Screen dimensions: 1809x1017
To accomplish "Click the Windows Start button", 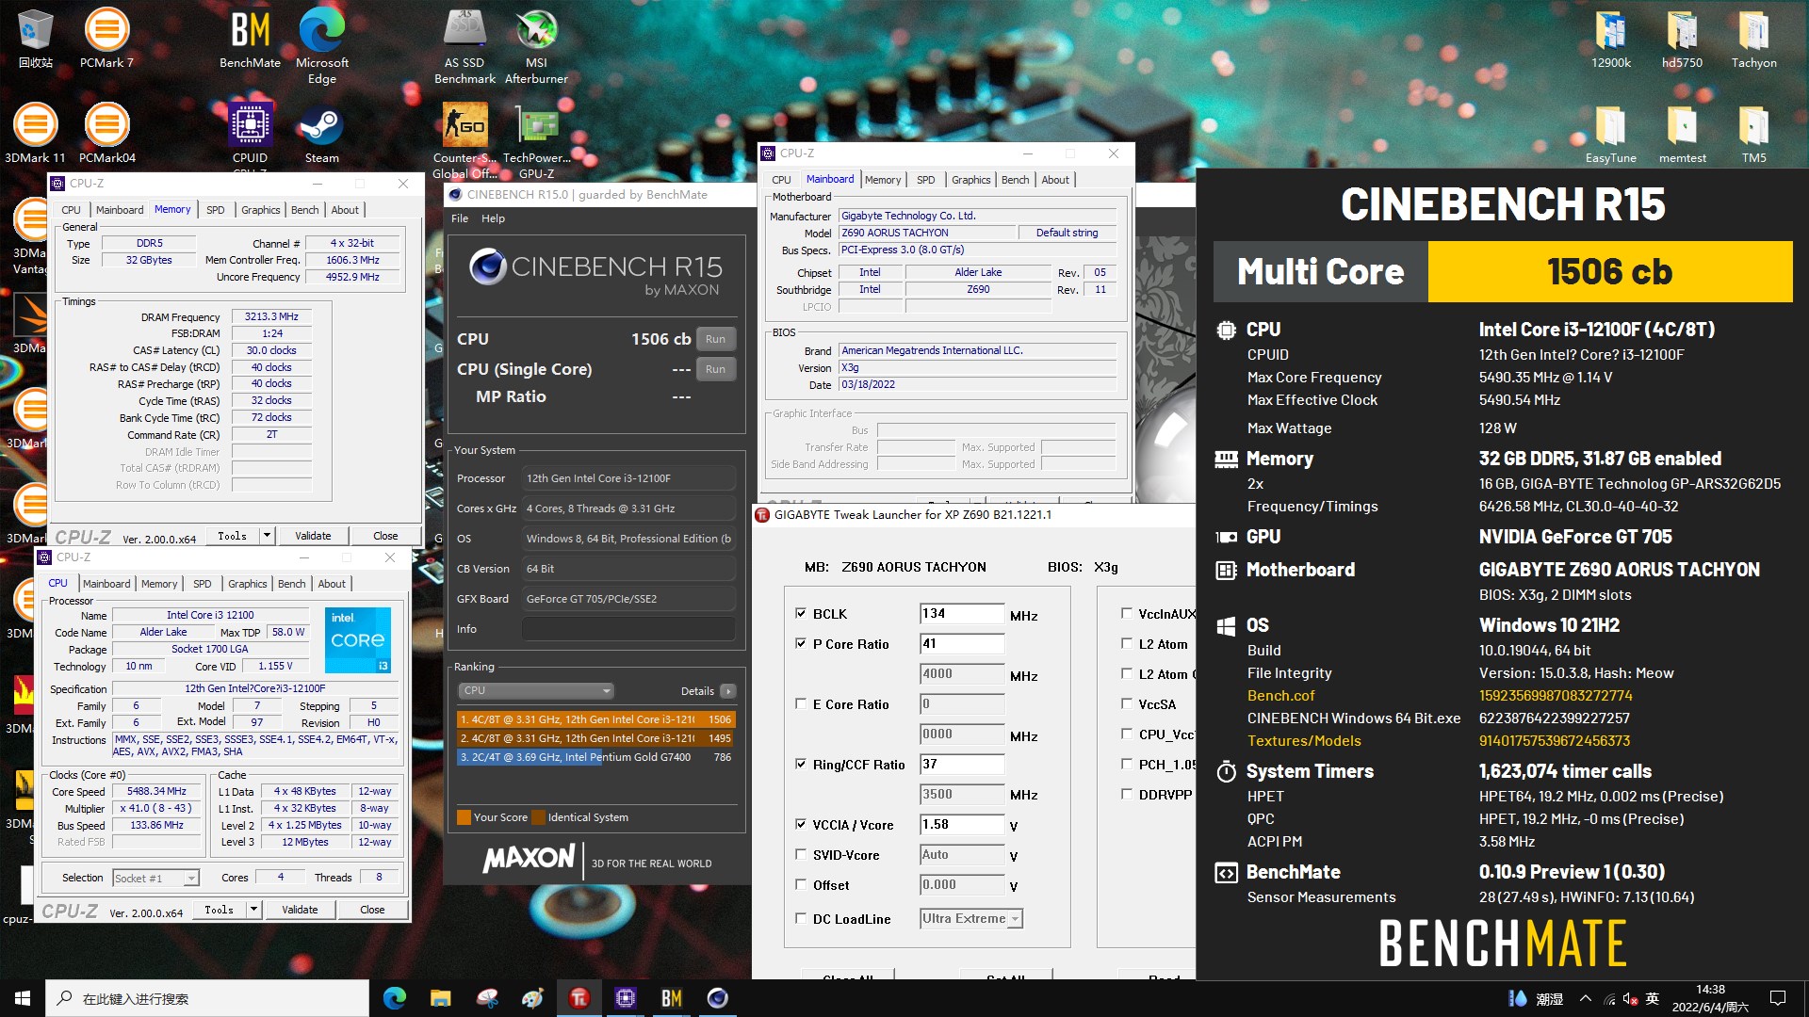I will click(x=23, y=998).
